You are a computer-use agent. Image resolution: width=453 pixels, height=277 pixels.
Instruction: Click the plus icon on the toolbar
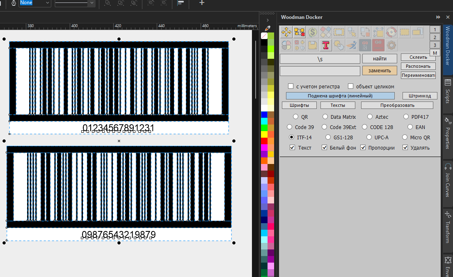pyautogui.click(x=201, y=3)
